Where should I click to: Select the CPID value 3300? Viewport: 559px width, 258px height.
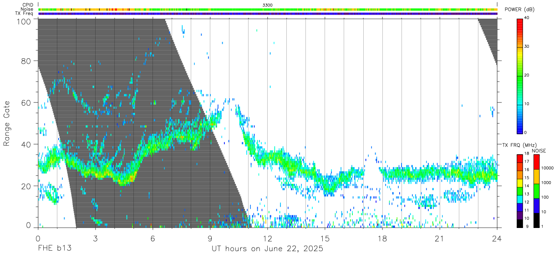tap(268, 5)
